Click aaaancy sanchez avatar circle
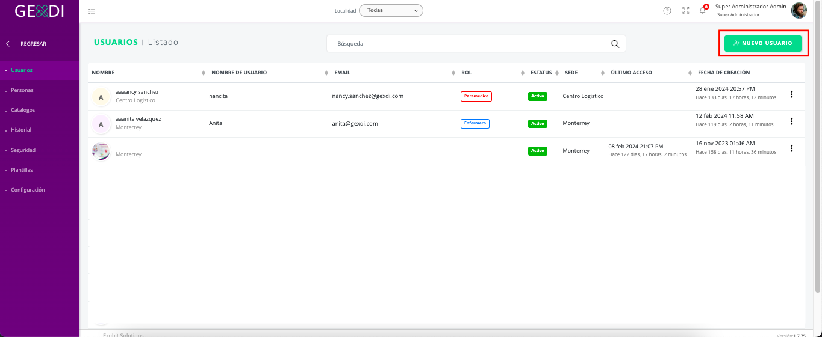The height and width of the screenshot is (337, 822). [x=101, y=97]
